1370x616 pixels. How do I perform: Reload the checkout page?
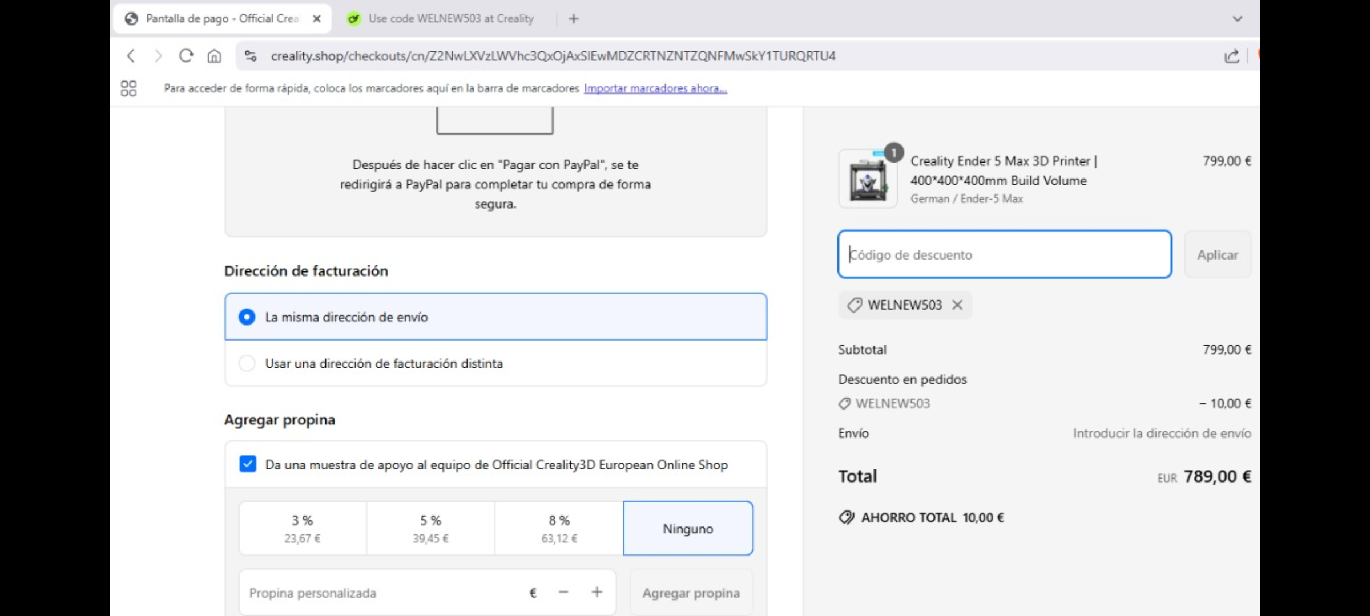tap(186, 56)
